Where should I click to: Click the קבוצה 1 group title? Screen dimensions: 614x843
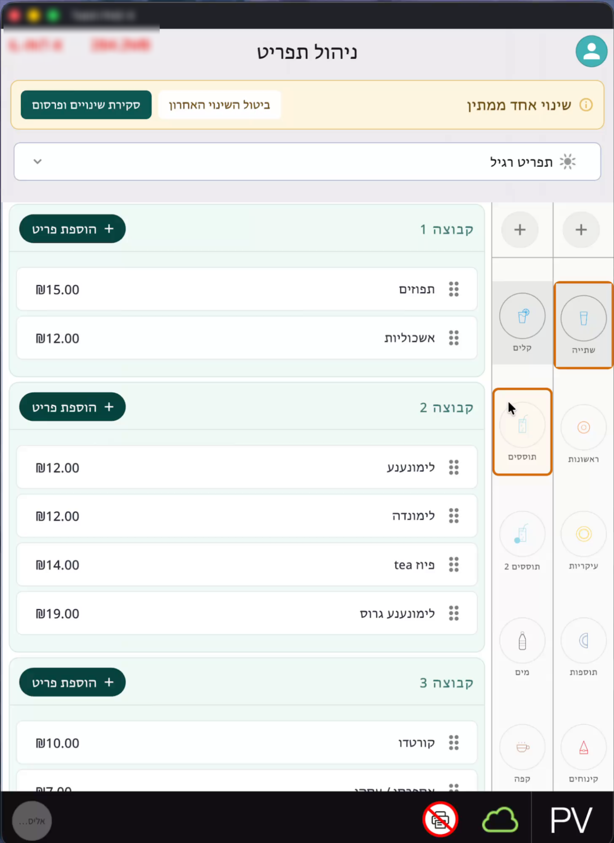coord(447,229)
